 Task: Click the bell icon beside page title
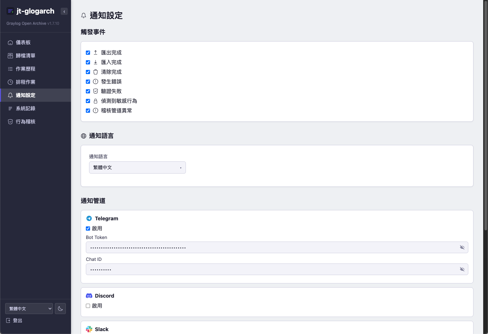[84, 15]
